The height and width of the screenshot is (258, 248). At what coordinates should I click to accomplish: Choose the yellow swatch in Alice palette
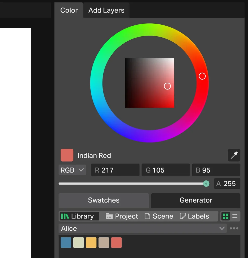click(91, 242)
